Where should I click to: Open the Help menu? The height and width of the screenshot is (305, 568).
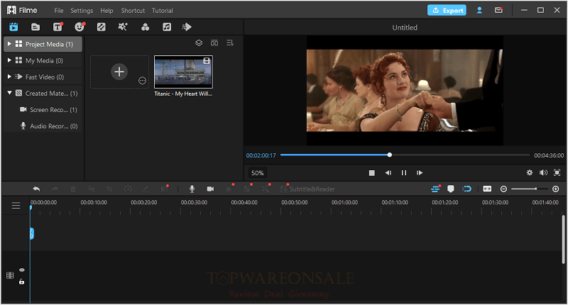pos(106,11)
